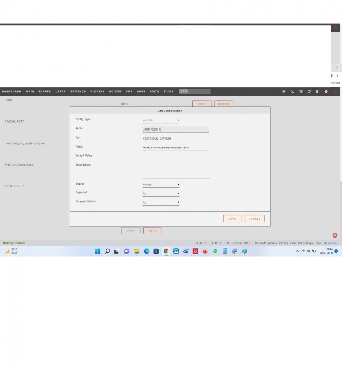Open the Unraid web terminal icon
The width and height of the screenshot is (342, 370).
[292, 92]
